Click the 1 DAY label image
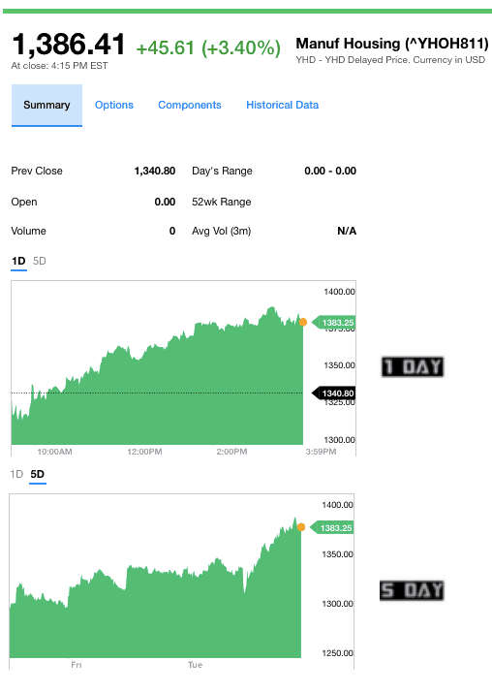The width and height of the screenshot is (492, 692). click(413, 366)
